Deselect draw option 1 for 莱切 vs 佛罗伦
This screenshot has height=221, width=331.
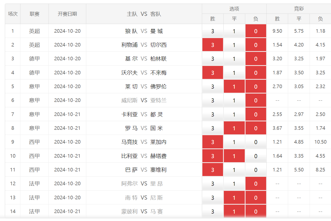coord(234,87)
